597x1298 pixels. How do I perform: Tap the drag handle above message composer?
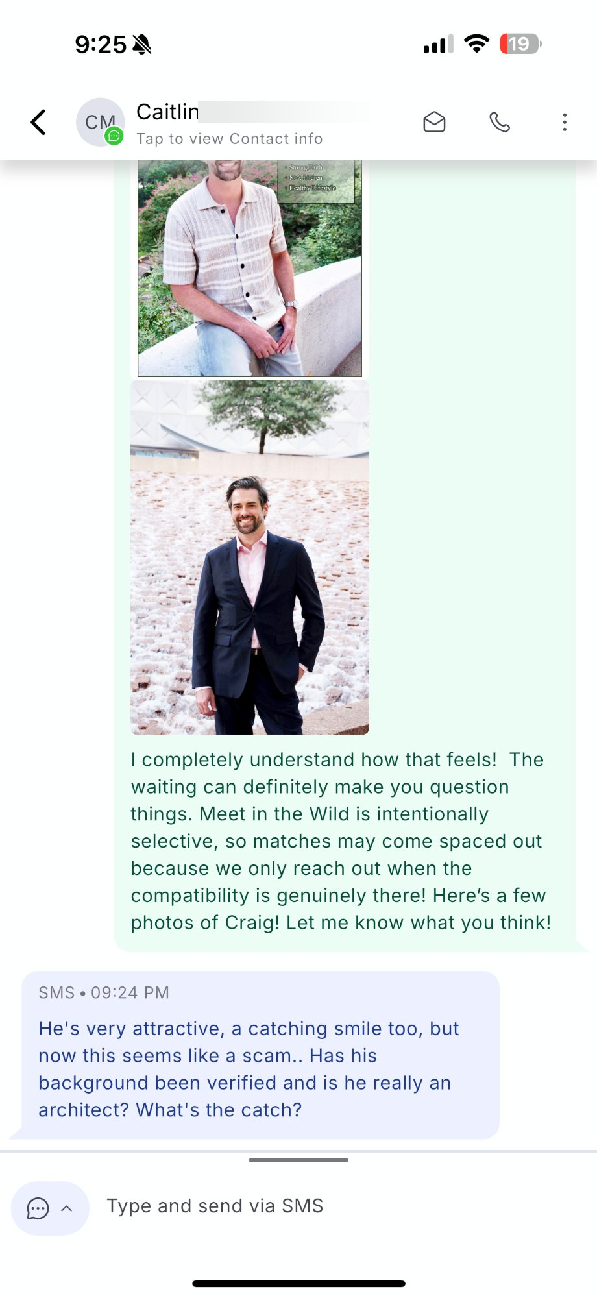[x=298, y=1160]
